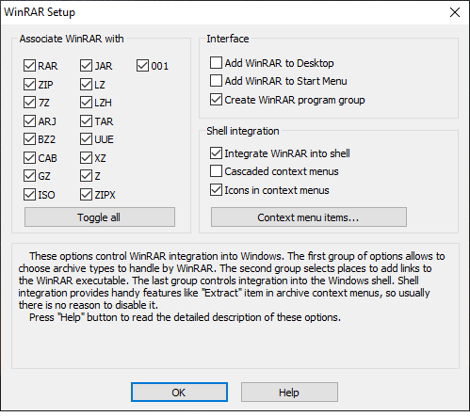Viewport: 470px width, 417px height.
Task: Check Add WinRAR to Start Menu
Action: point(216,81)
